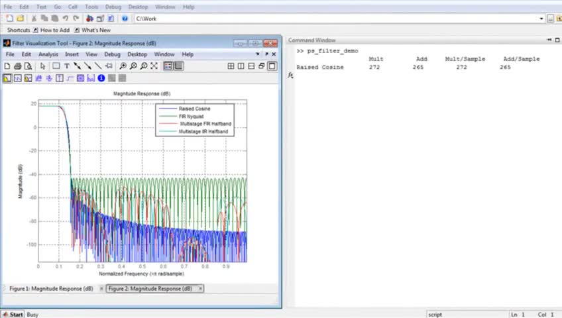Browse for folder button beside path field
The image size is (562, 318).
pyautogui.click(x=551, y=19)
